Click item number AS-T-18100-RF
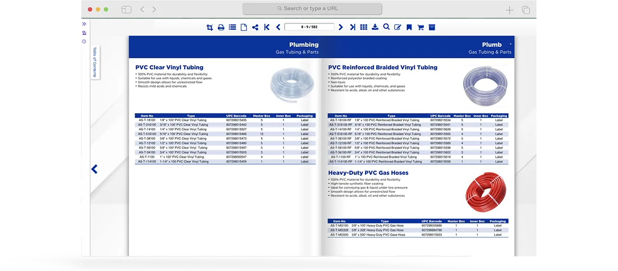The image size is (618, 271). [341, 120]
